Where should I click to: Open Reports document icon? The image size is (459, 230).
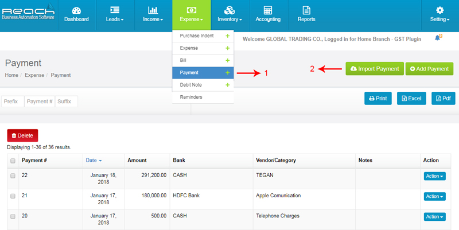coord(306,10)
